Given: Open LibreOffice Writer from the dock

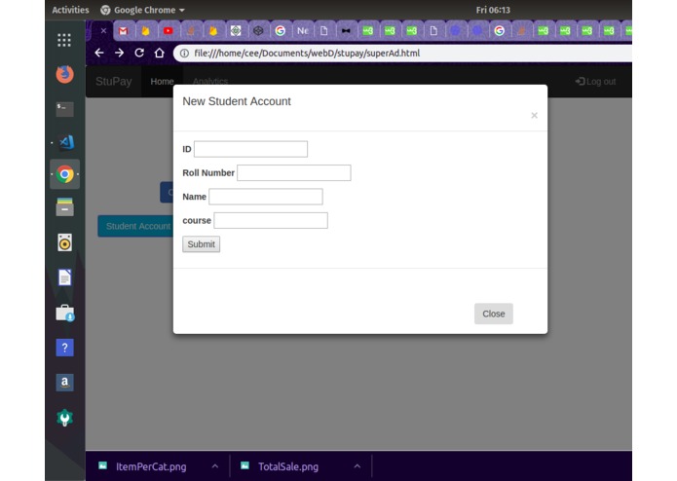Looking at the screenshot, I should pyautogui.click(x=64, y=277).
